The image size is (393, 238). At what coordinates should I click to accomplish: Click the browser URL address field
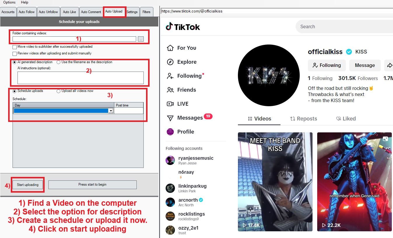277,11
